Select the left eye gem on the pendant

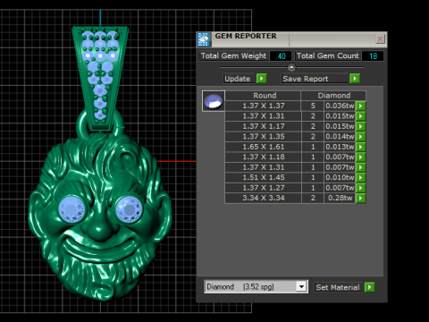coord(71,209)
